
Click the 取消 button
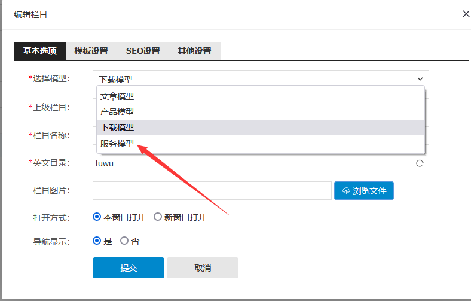point(203,268)
